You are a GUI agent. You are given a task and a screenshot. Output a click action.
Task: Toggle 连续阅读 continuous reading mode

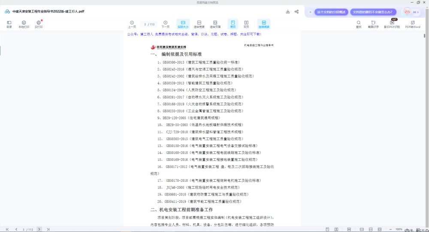coord(264,24)
